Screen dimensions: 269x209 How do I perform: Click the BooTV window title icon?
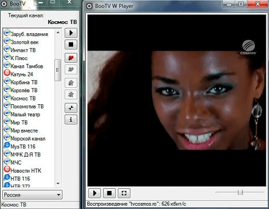4,4
